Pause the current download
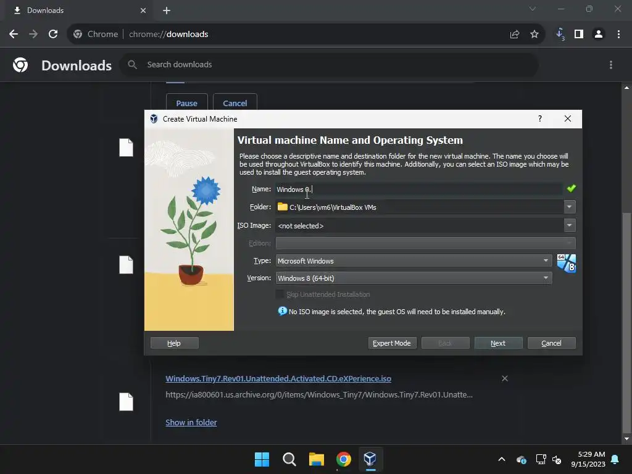The image size is (632, 474). pos(186,102)
